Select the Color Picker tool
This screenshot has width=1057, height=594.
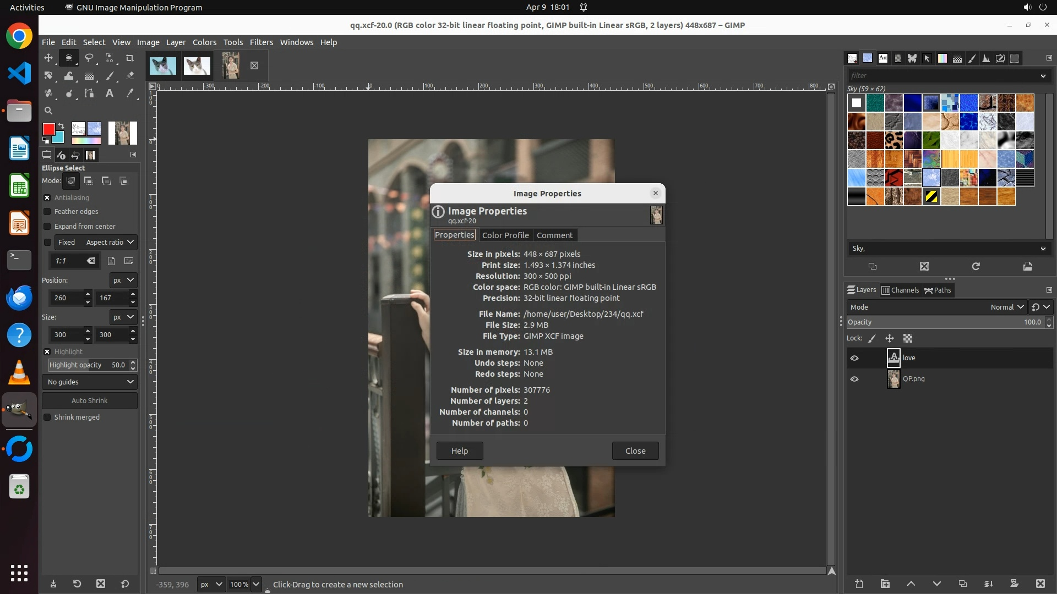[130, 94]
